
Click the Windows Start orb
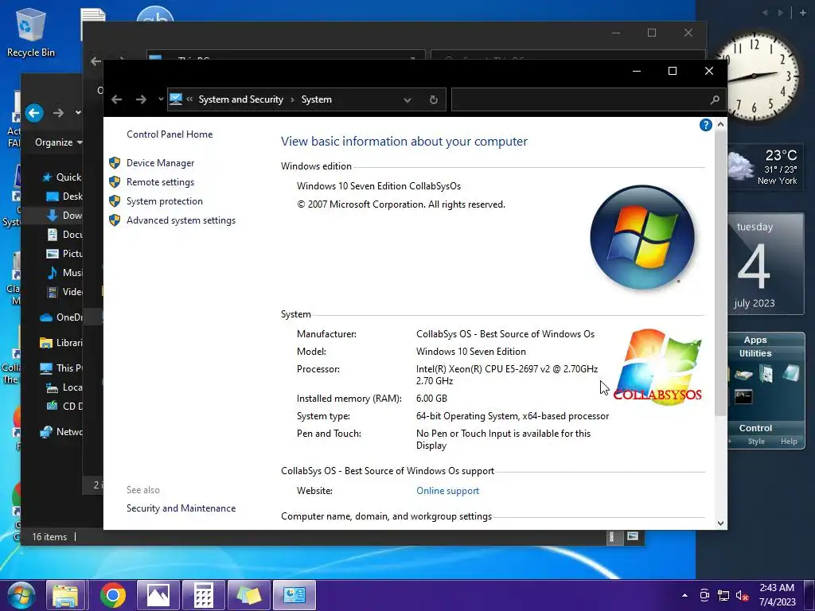tap(21, 595)
